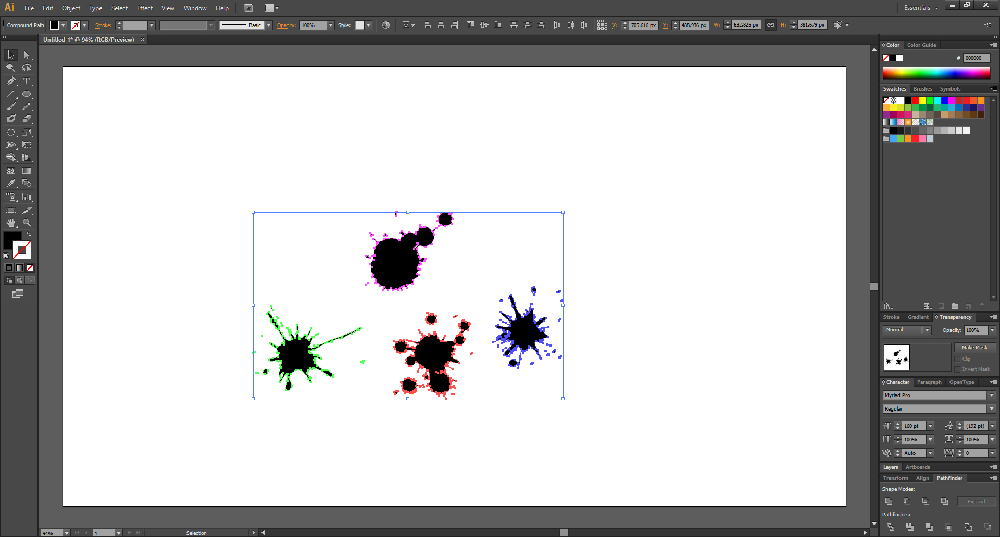Viewport: 1000px width, 537px height.
Task: Click the Minus Front shape mode icon
Action: [x=907, y=501]
